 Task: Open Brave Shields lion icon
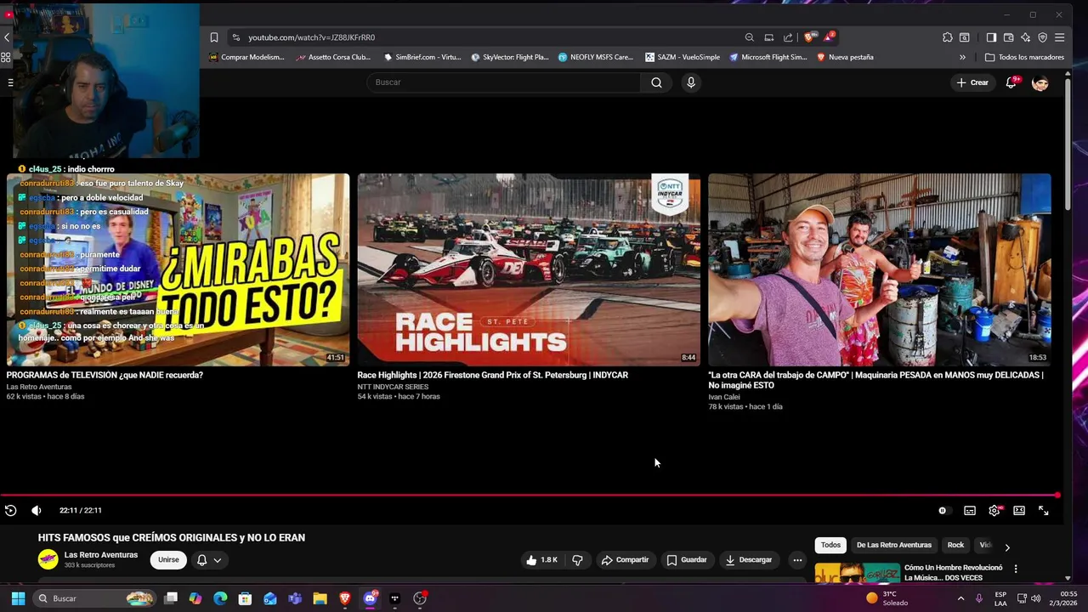click(x=809, y=37)
